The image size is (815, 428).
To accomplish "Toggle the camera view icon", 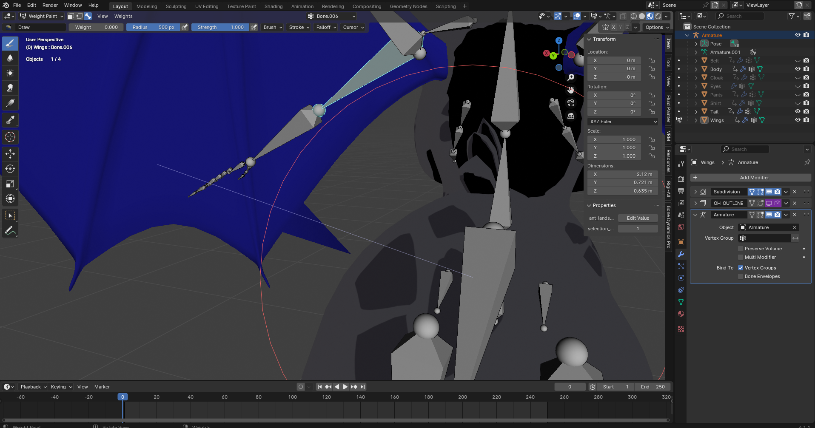I will 571,103.
